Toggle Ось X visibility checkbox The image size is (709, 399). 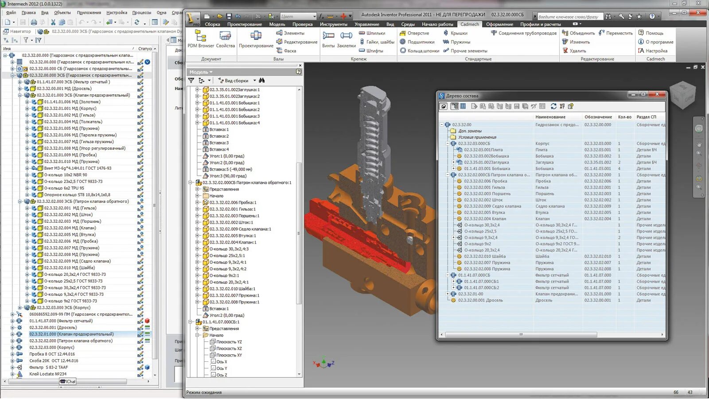[x=213, y=362]
